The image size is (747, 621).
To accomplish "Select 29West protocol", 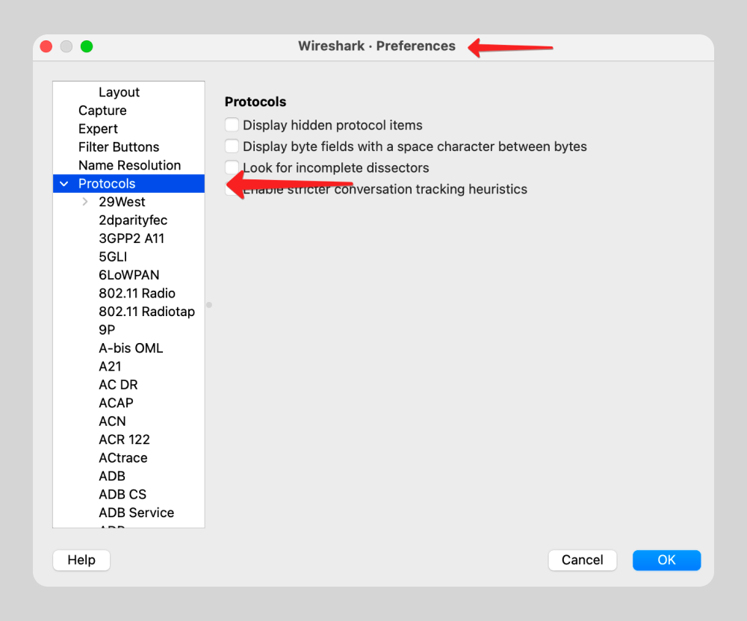I will (x=122, y=202).
